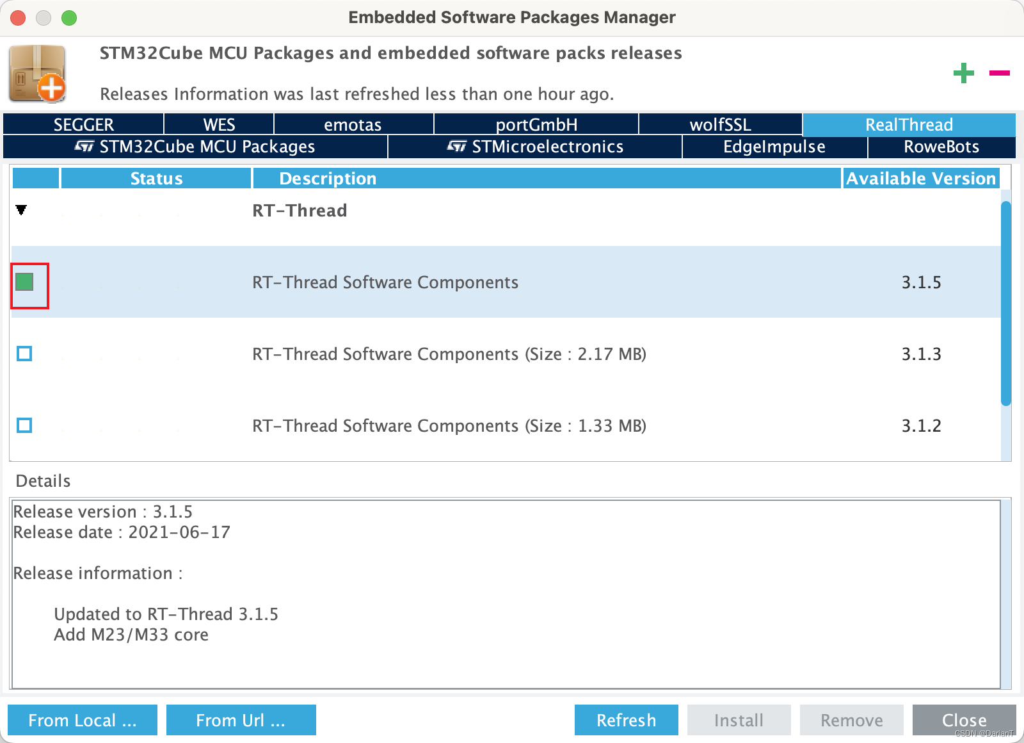1024x743 pixels.
Task: Switch to the SEGGER tab
Action: coord(83,124)
